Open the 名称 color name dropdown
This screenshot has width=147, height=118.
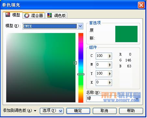tap(137, 99)
